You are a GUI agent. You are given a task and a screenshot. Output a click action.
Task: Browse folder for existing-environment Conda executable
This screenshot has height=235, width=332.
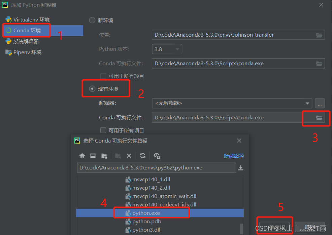click(x=319, y=118)
